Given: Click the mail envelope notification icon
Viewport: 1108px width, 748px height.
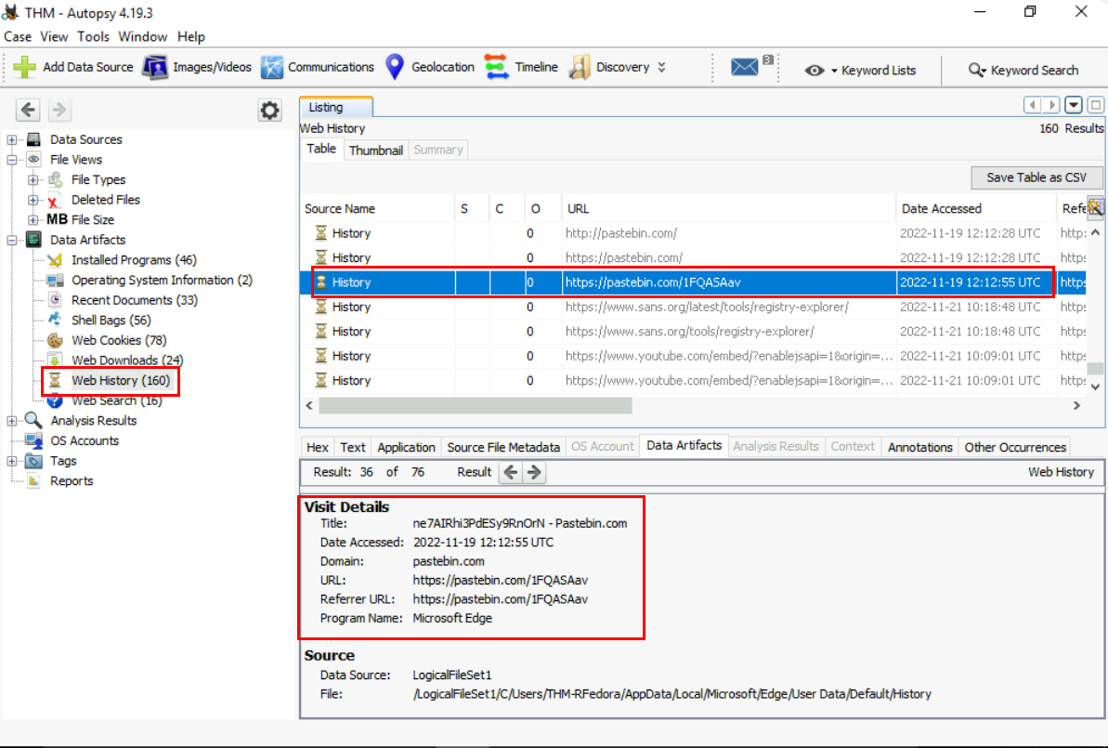Looking at the screenshot, I should 745,68.
